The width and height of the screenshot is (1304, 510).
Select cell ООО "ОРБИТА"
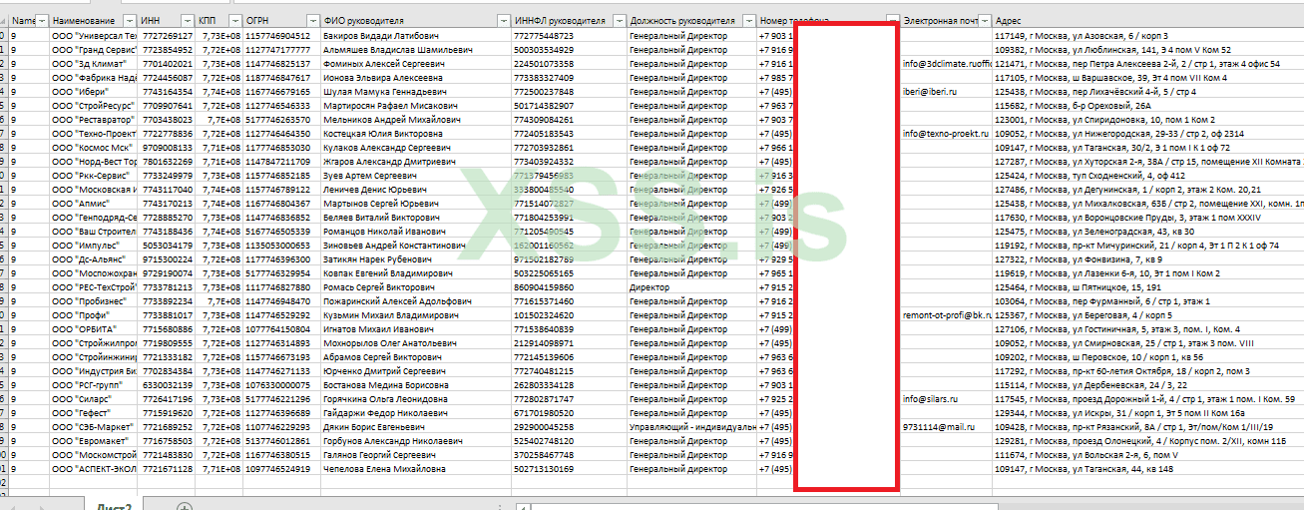click(x=95, y=328)
